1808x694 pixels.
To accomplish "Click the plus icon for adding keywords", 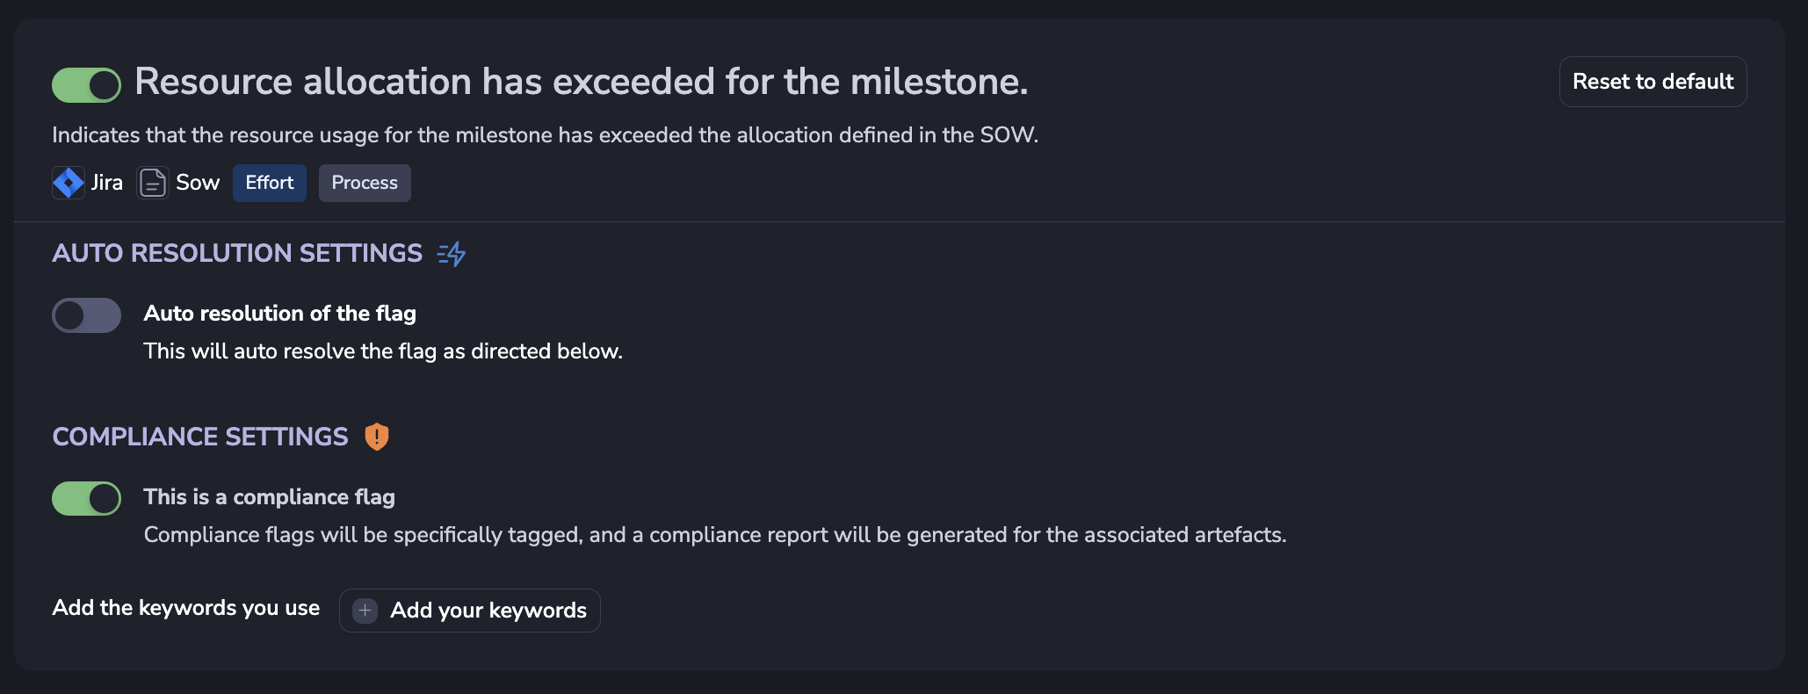I will 365,611.
